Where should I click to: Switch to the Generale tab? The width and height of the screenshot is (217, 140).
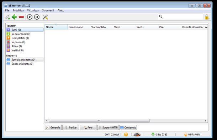coord(53,127)
